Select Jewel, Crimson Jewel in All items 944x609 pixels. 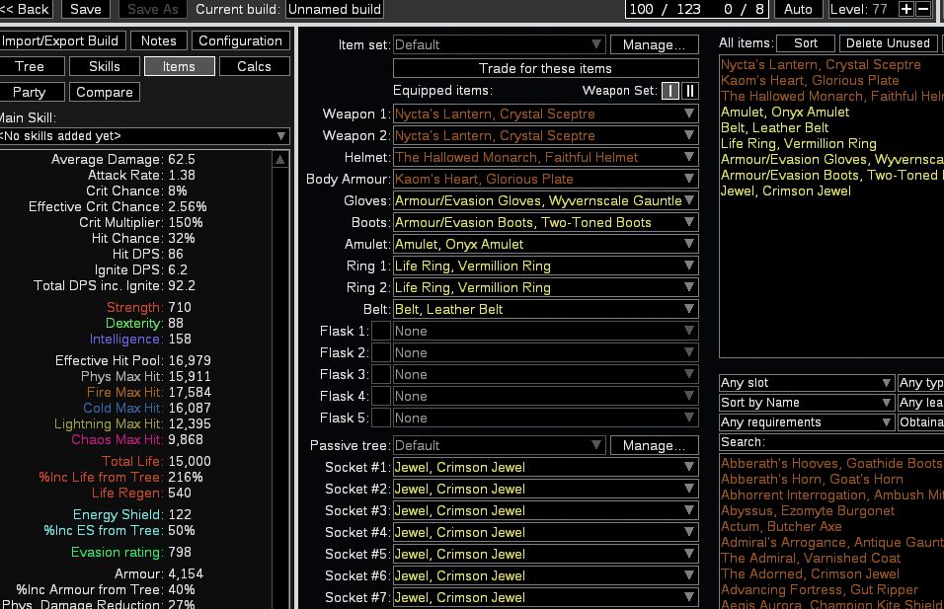(786, 190)
